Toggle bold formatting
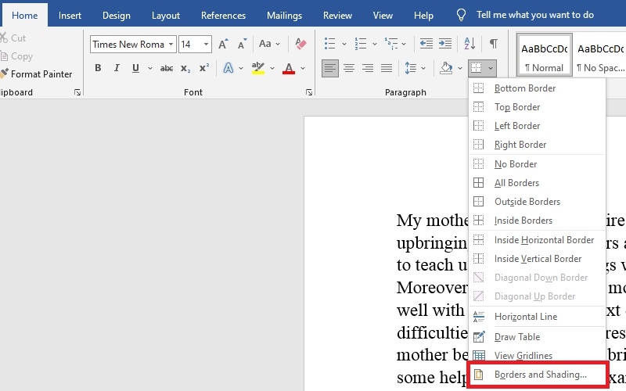 (98, 69)
